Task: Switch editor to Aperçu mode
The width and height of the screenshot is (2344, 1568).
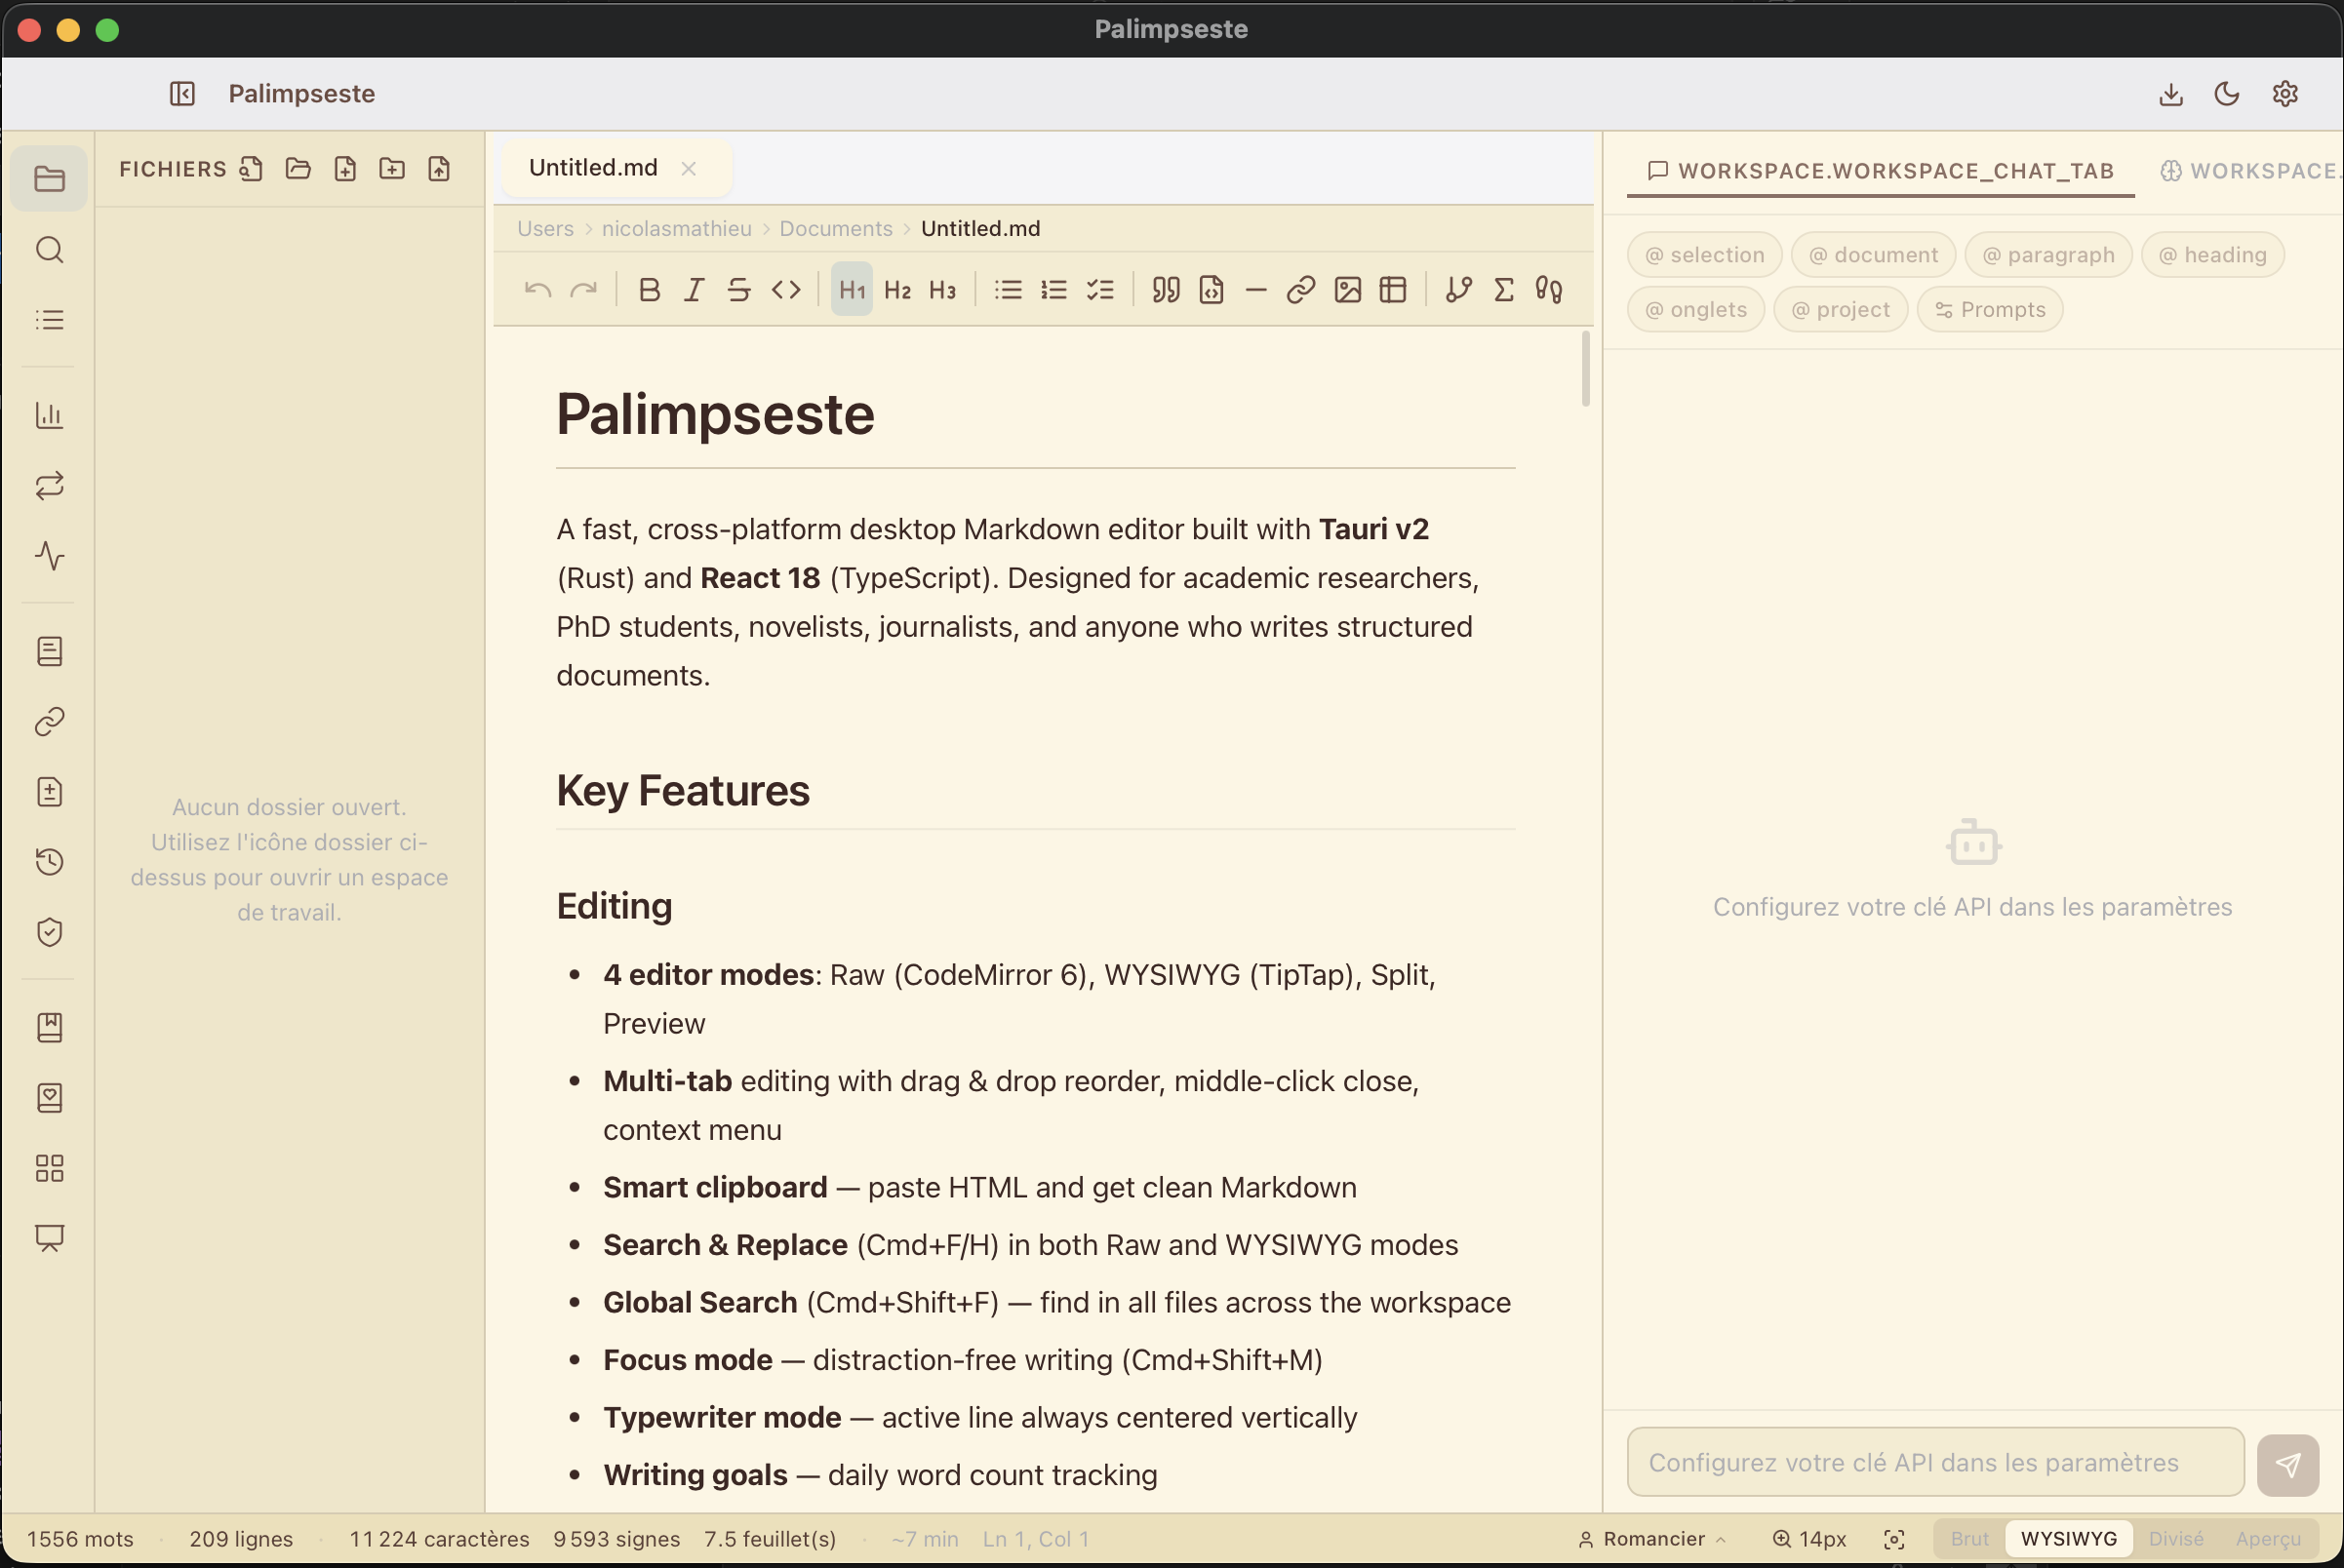Action: (x=2269, y=1539)
